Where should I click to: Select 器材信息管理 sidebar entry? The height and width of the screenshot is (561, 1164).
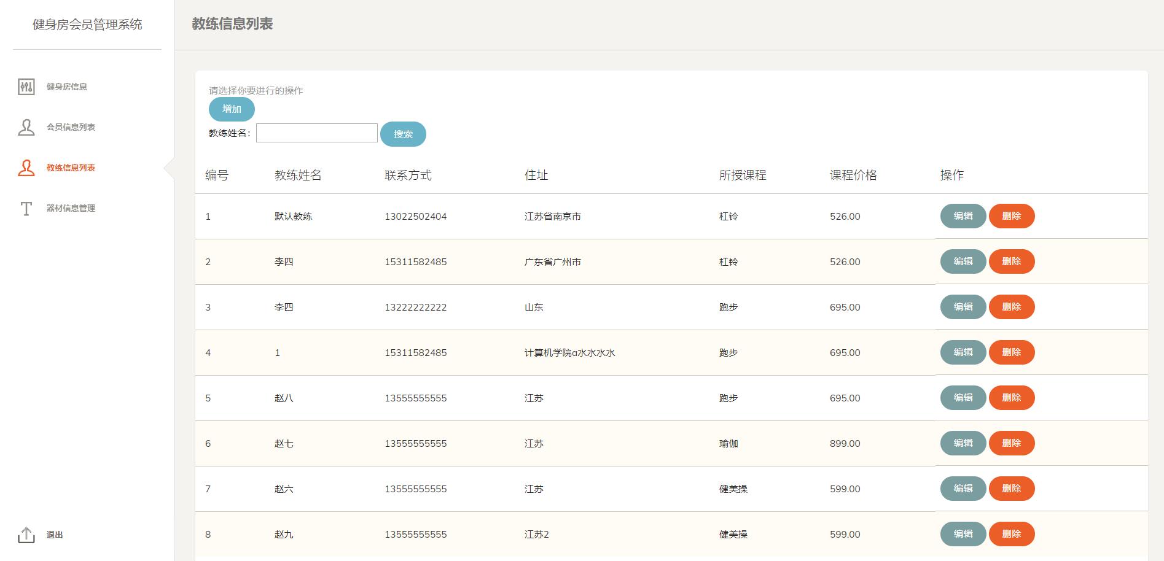[71, 208]
